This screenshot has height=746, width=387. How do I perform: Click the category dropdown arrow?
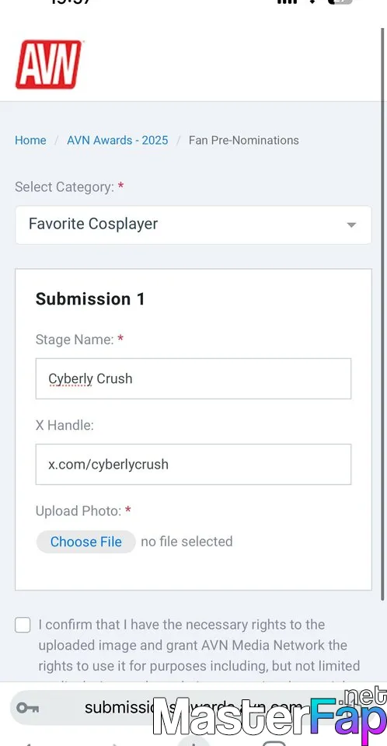[351, 225]
